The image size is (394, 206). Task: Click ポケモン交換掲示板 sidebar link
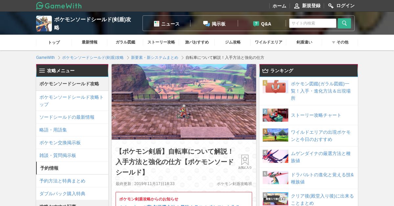click(72, 143)
